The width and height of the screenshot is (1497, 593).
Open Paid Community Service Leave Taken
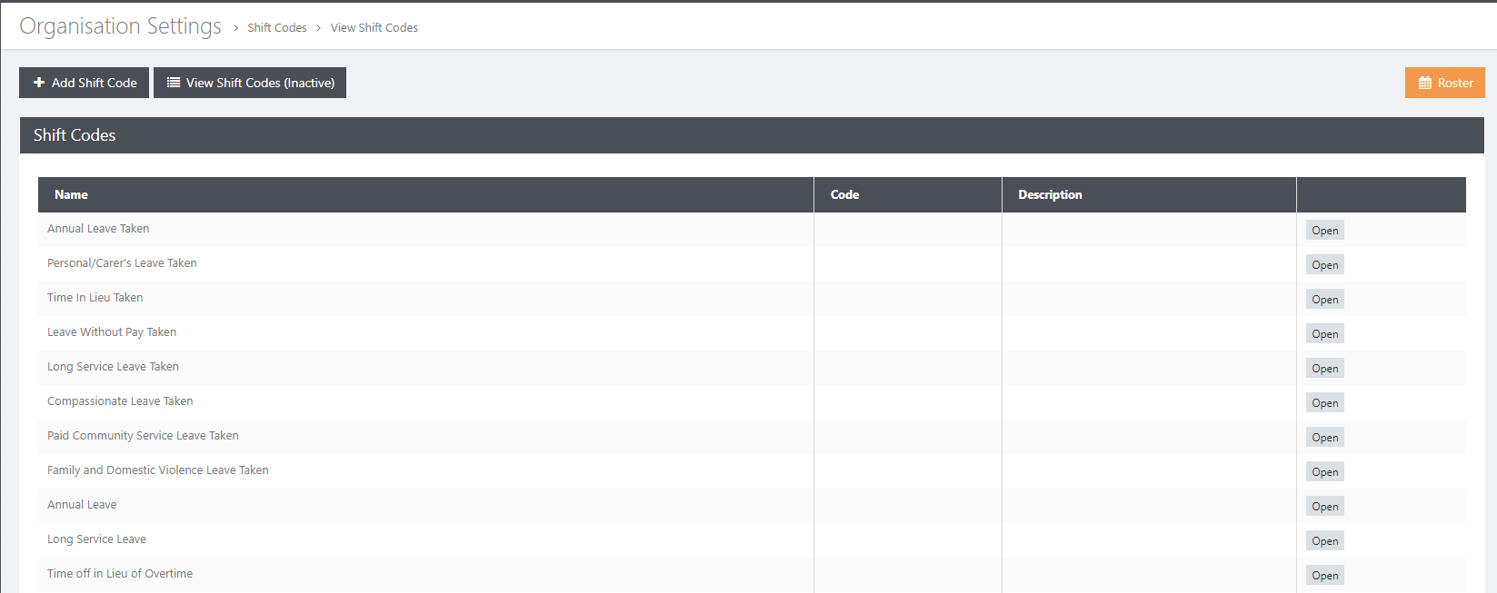[1325, 438]
